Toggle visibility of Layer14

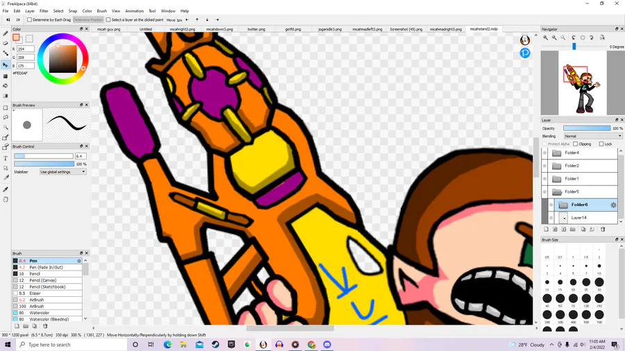pyautogui.click(x=551, y=218)
